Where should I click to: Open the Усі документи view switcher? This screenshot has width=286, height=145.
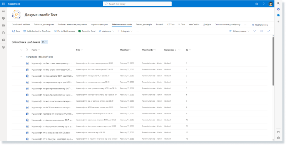point(239,31)
